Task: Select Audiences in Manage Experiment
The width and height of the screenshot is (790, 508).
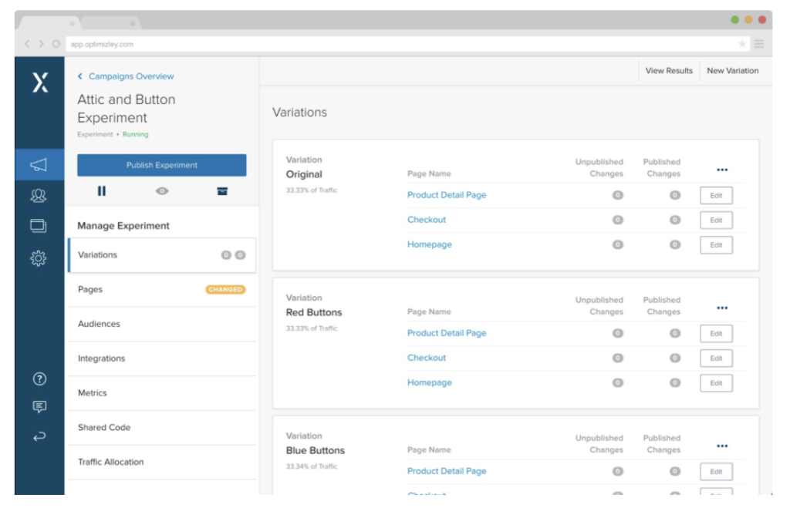Action: click(x=162, y=325)
